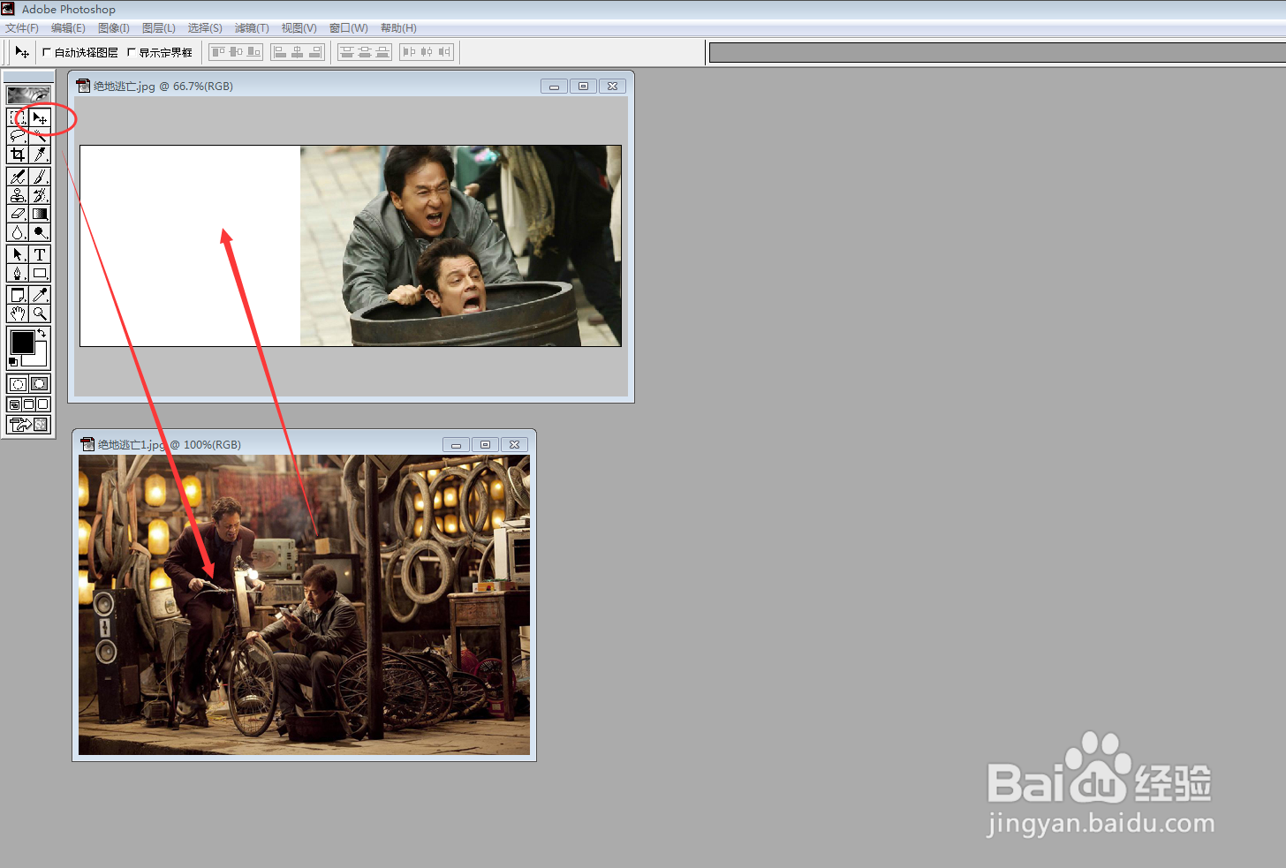
Task: Select the Path Component Selection tool
Action: 18,254
